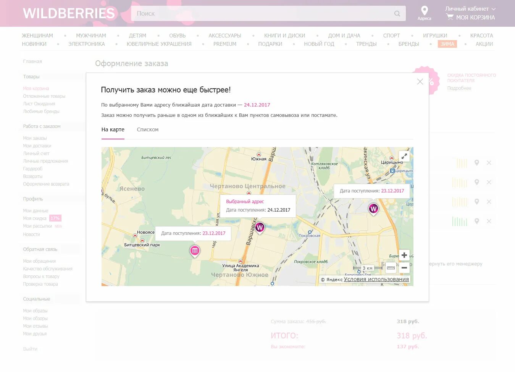515x372 pixels.
Task: Open the Premium menu item
Action: pos(225,44)
